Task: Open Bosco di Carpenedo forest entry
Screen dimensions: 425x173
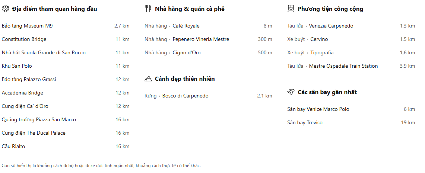Action: (x=185, y=96)
